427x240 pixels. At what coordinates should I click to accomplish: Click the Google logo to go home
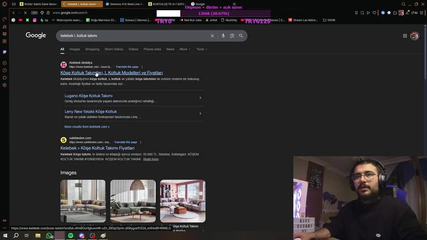36,35
